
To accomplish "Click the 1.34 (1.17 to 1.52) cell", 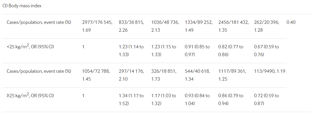I will (x=131, y=100).
